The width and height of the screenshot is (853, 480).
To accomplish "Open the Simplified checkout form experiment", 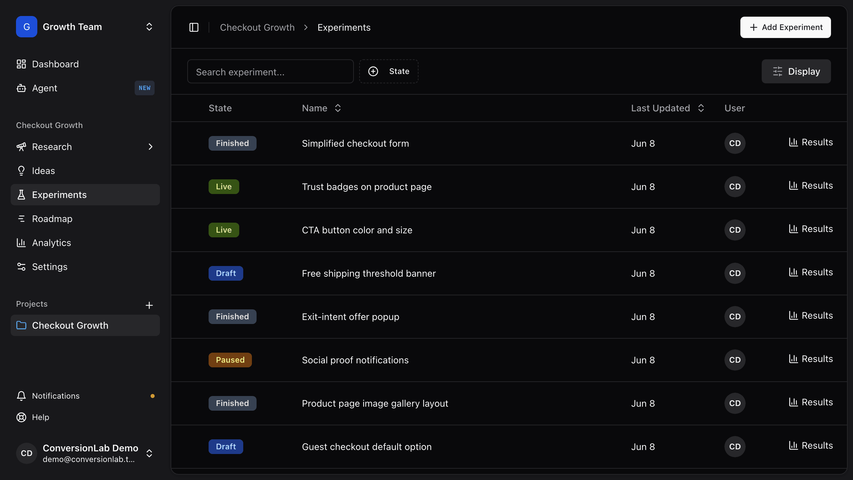I will coord(355,143).
